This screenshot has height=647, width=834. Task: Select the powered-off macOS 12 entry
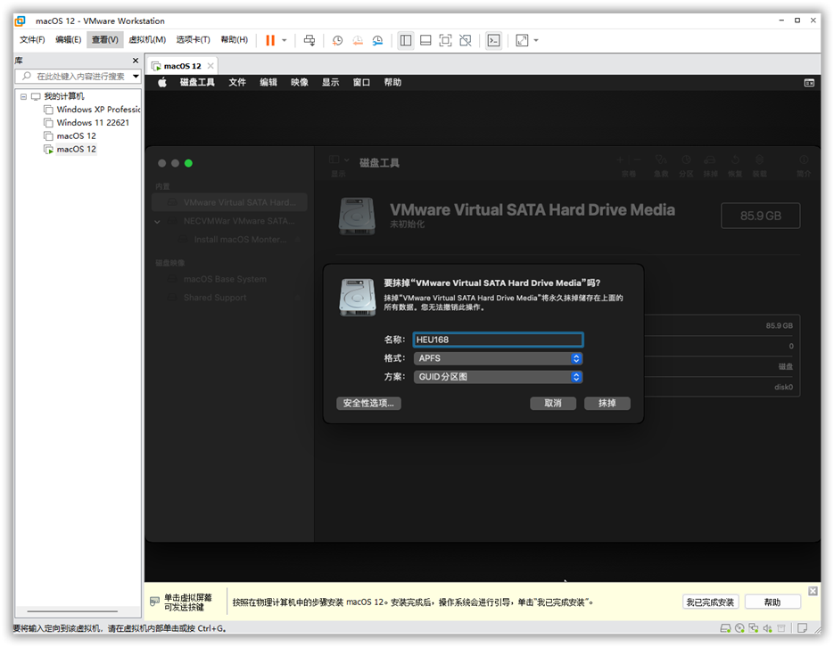(x=76, y=136)
